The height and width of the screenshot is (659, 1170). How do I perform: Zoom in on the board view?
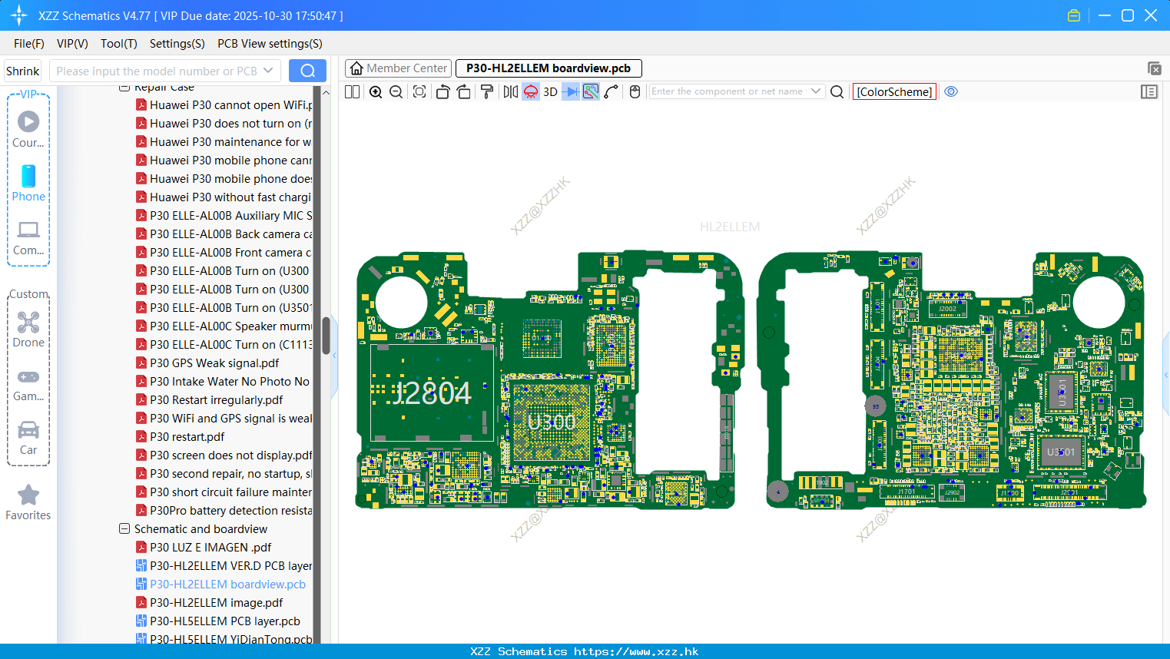coord(376,91)
